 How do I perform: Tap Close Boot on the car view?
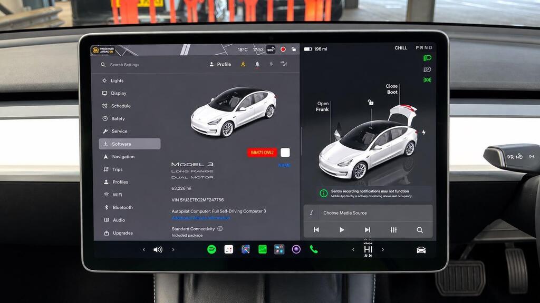point(392,89)
